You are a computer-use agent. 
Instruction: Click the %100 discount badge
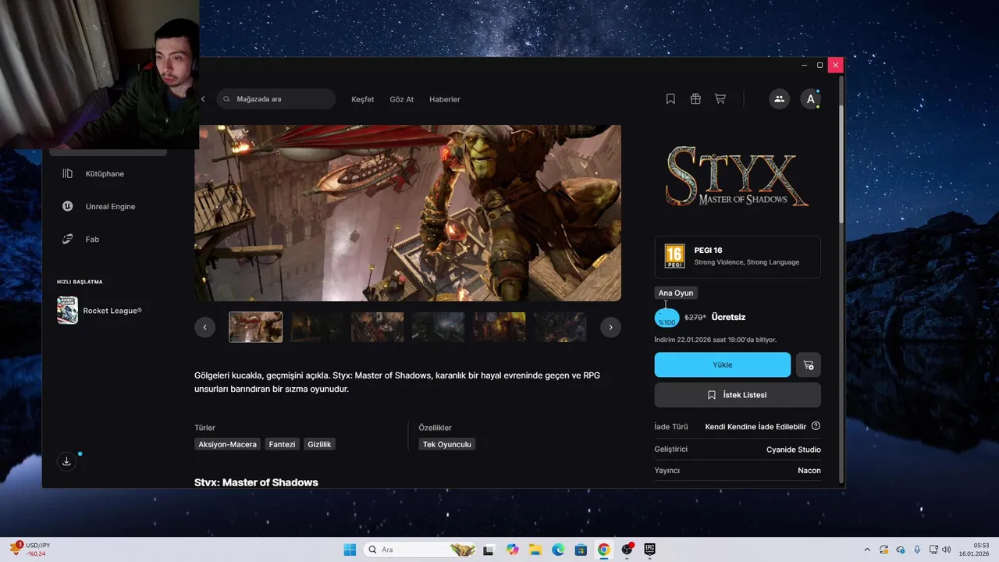(667, 318)
